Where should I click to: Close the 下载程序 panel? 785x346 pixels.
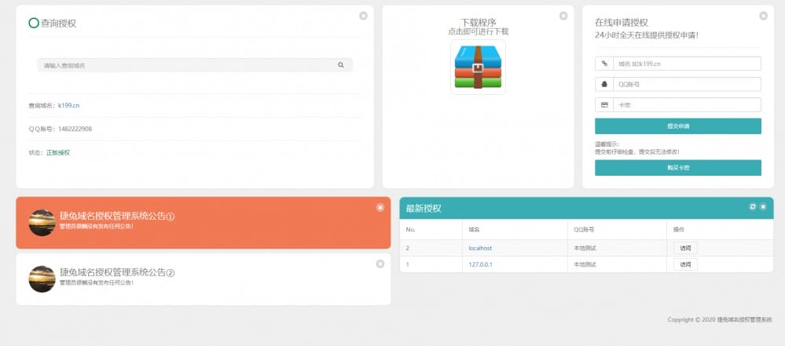(563, 16)
